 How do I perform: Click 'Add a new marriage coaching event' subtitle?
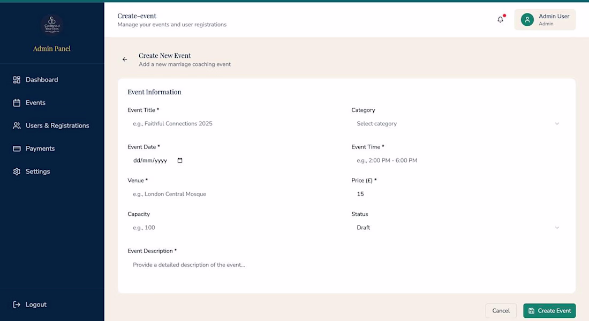point(185,64)
